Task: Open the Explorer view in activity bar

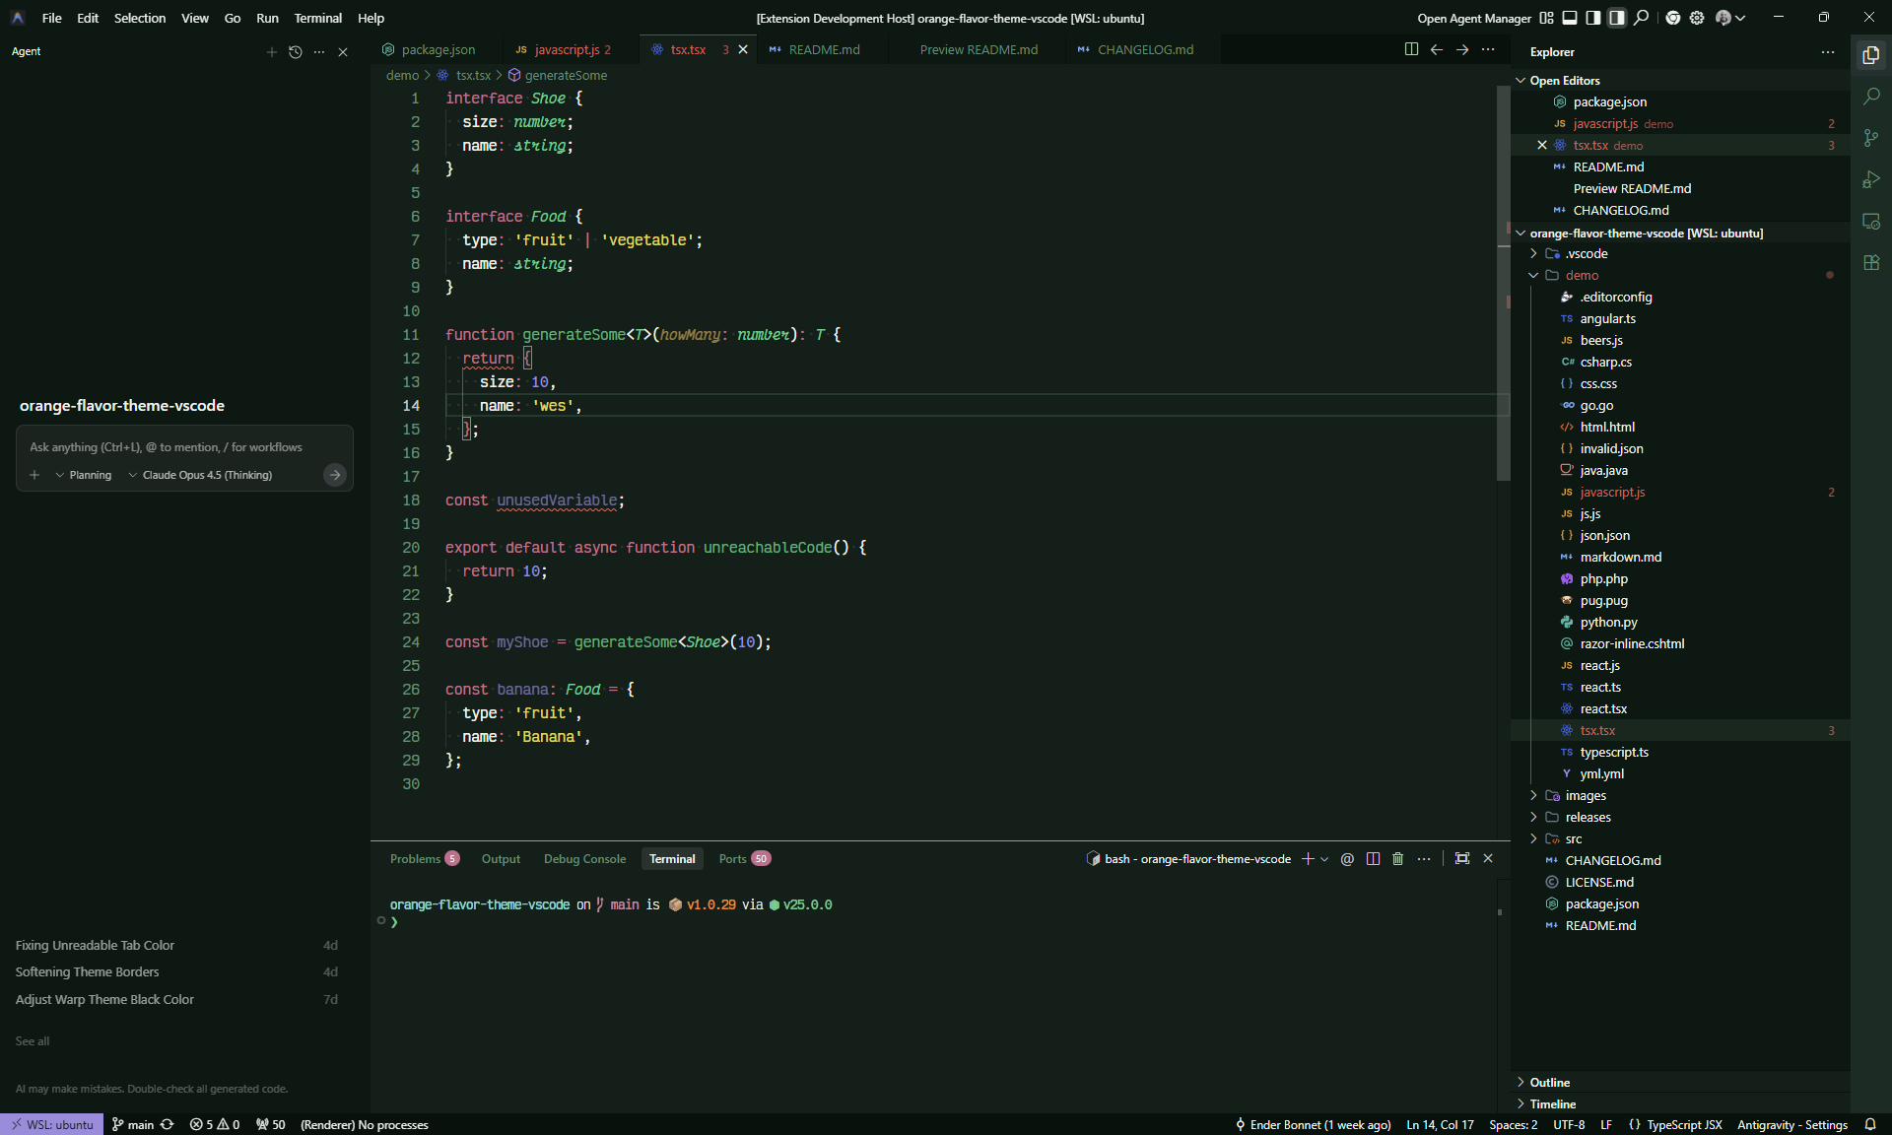Action: point(1870,55)
